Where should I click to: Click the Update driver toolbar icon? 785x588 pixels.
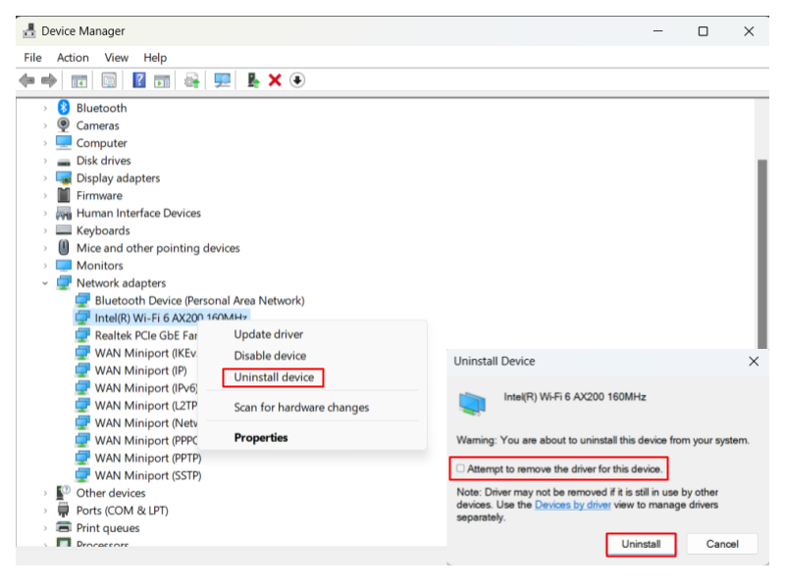click(191, 80)
